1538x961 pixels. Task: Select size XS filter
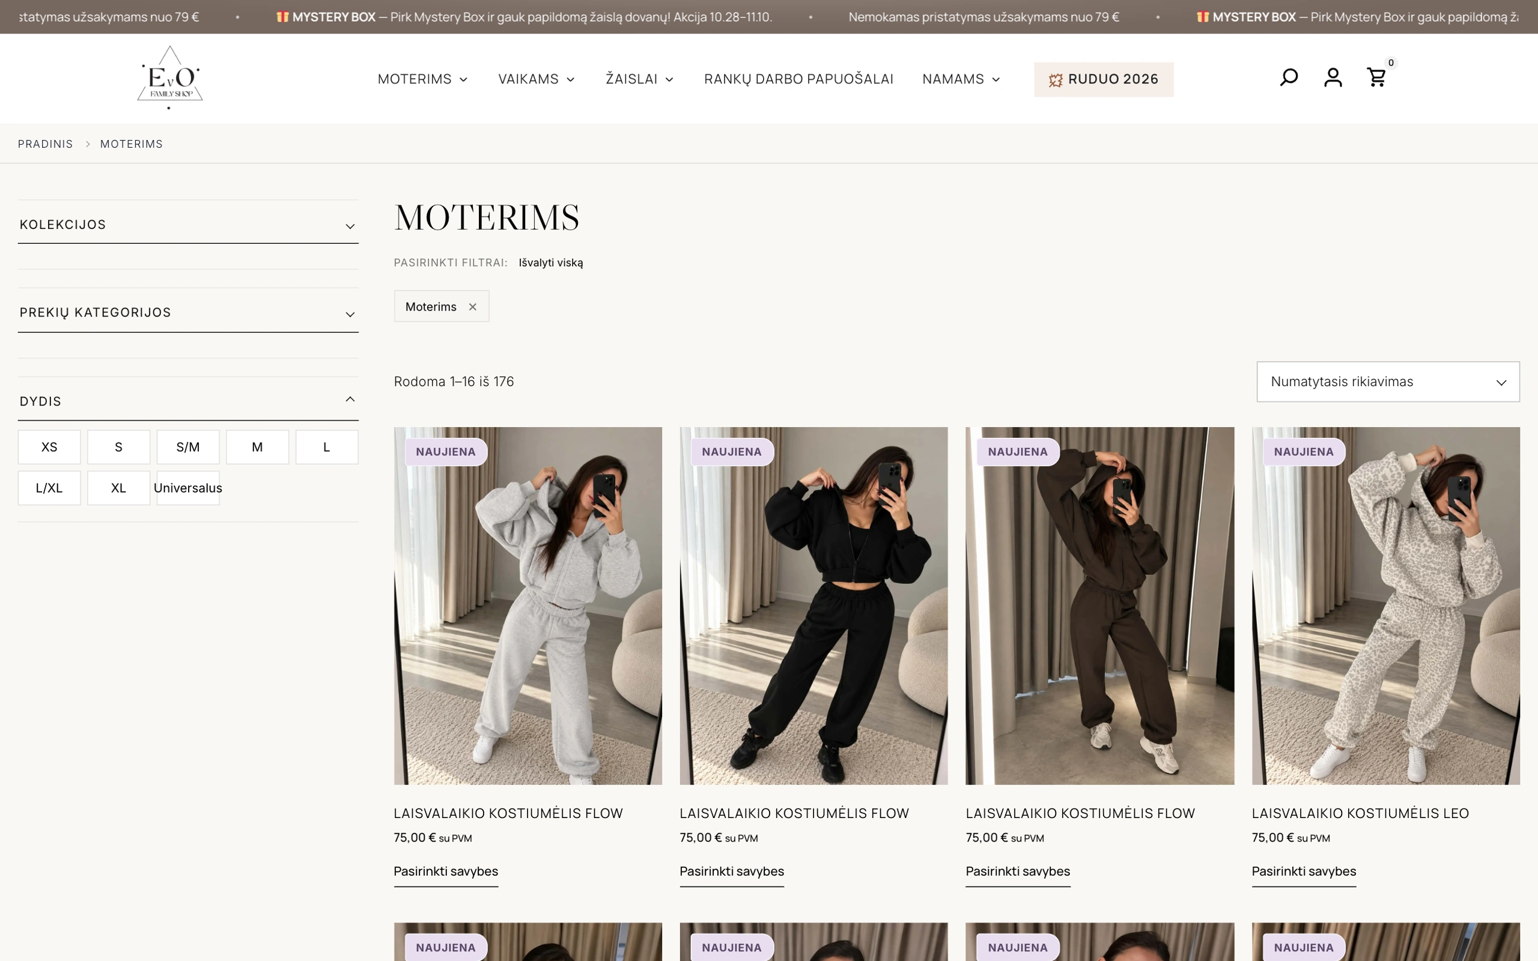tap(50, 447)
